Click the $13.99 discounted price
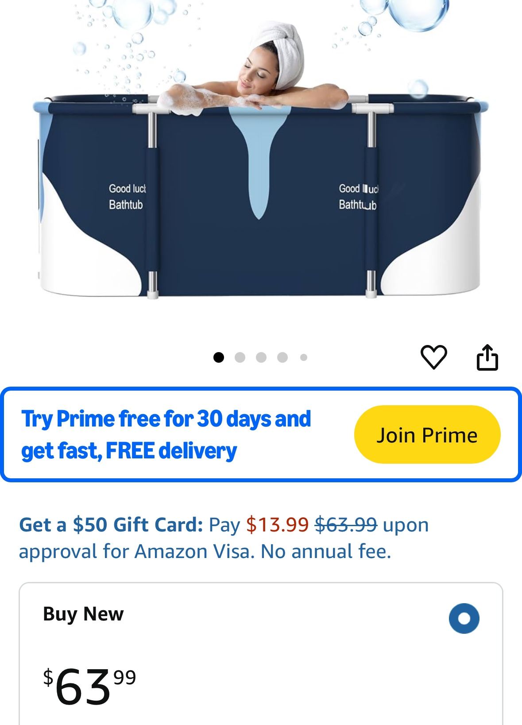The height and width of the screenshot is (725, 522). tap(277, 525)
